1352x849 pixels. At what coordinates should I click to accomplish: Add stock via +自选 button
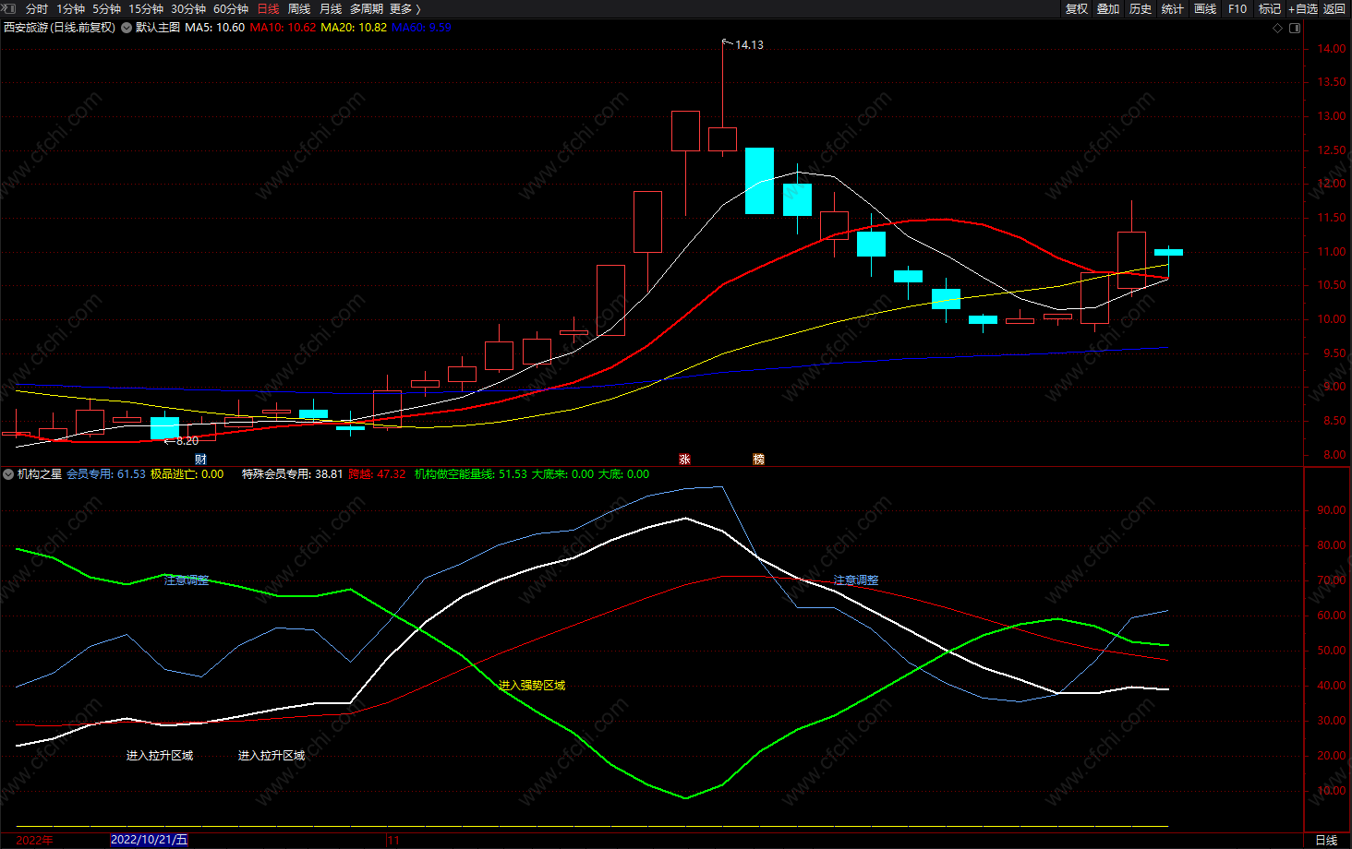click(1302, 8)
